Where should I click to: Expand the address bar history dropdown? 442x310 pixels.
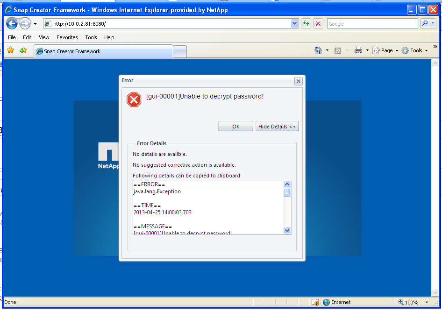(x=294, y=24)
